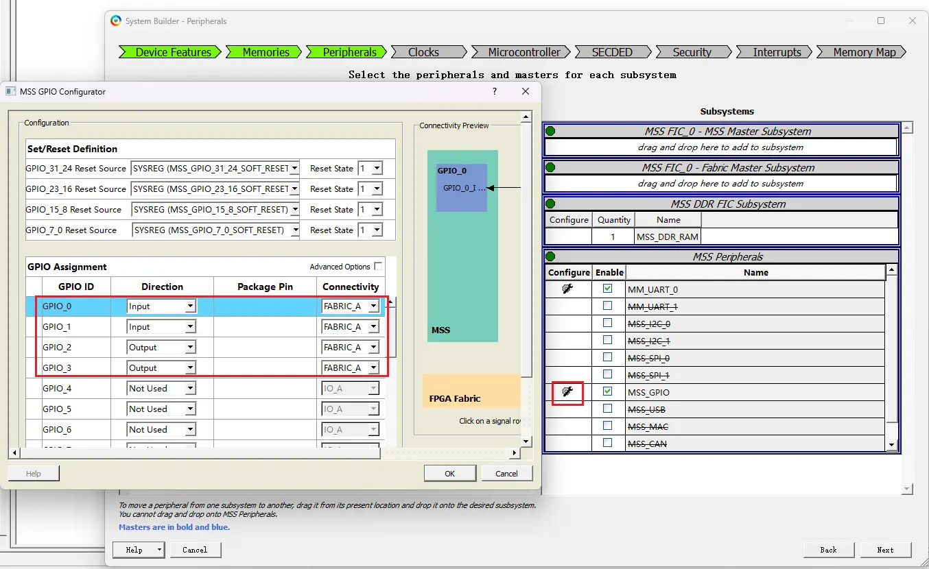Switch to the Clocks tab
This screenshot has width=929, height=569.
tap(423, 52)
